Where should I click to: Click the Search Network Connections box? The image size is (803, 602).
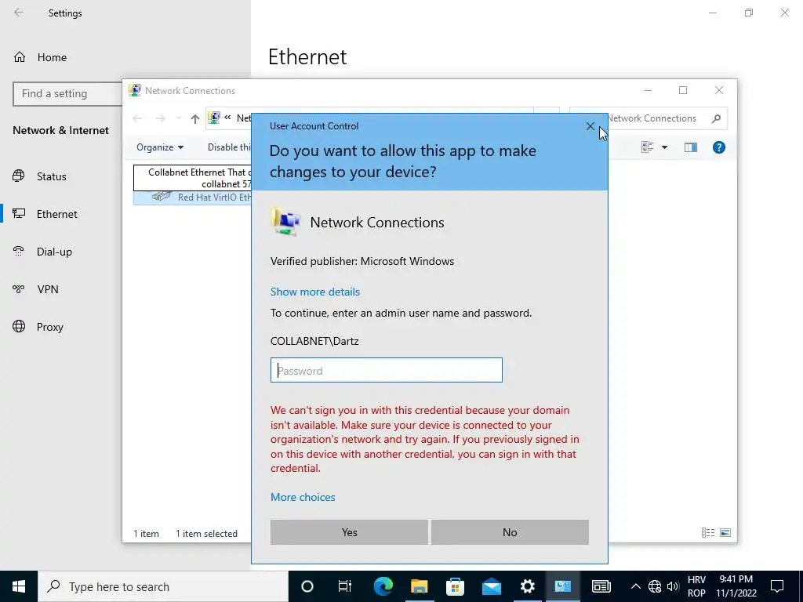pyautogui.click(x=649, y=119)
